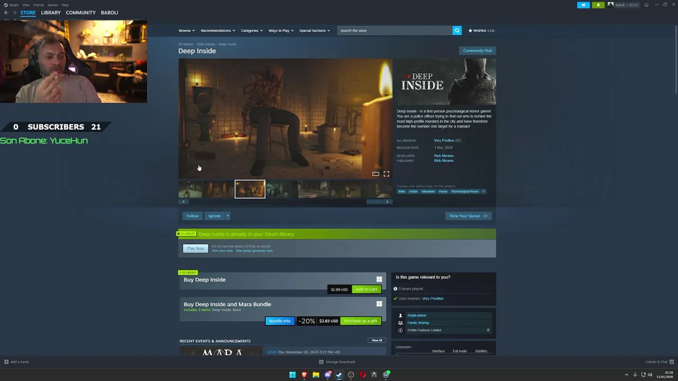Viewport: 678px width, 381px height.
Task: Click the Community Hub button
Action: click(477, 51)
